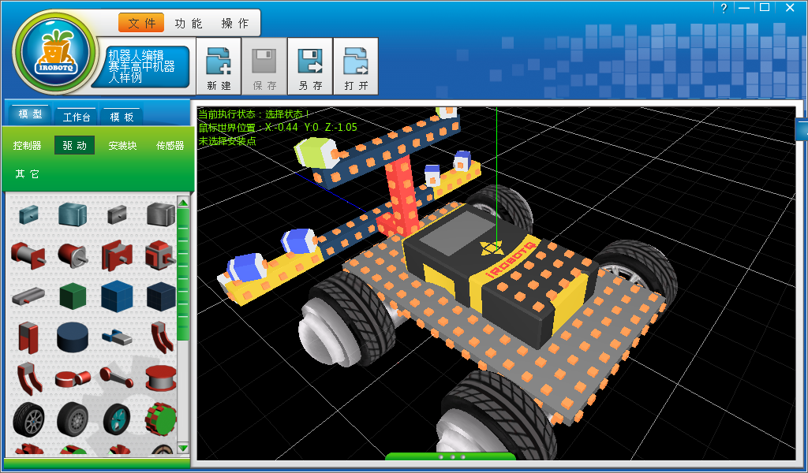Show the 控制器 parts category
Viewport: 808px width, 473px height.
click(x=28, y=145)
